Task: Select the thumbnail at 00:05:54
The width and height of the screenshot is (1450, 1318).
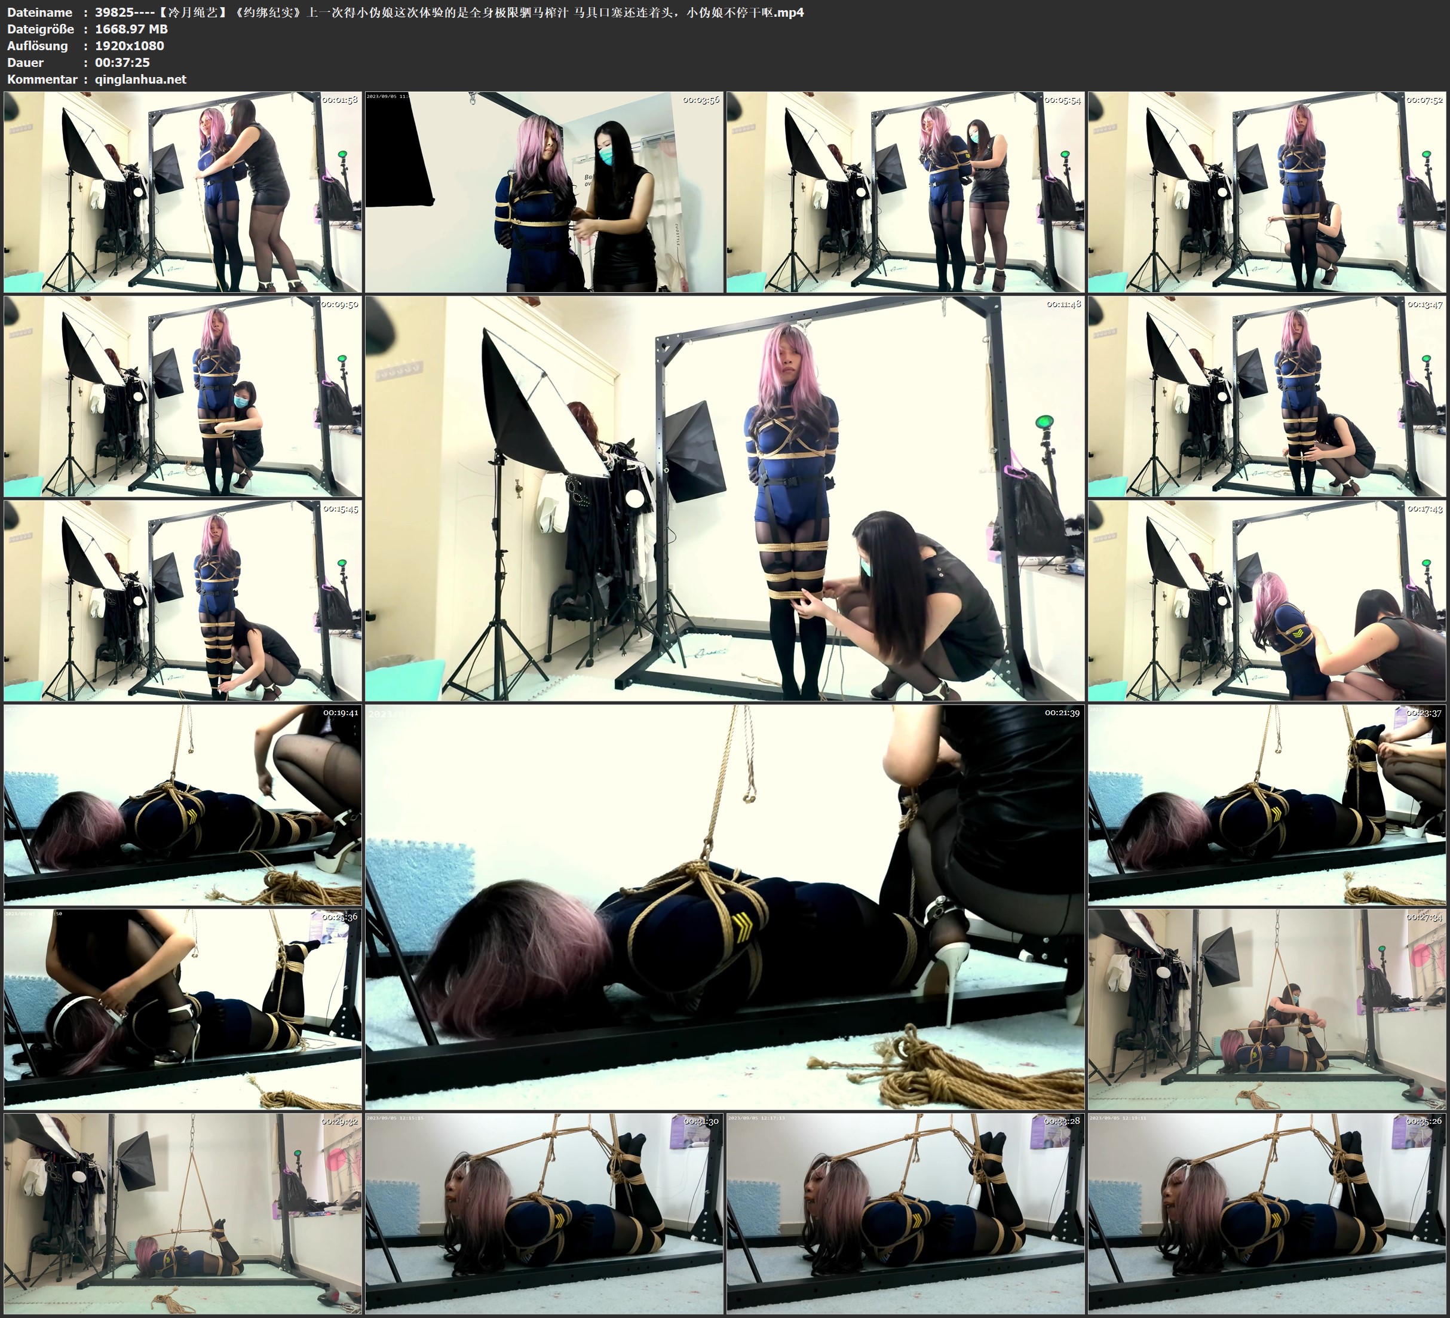Action: (x=905, y=192)
